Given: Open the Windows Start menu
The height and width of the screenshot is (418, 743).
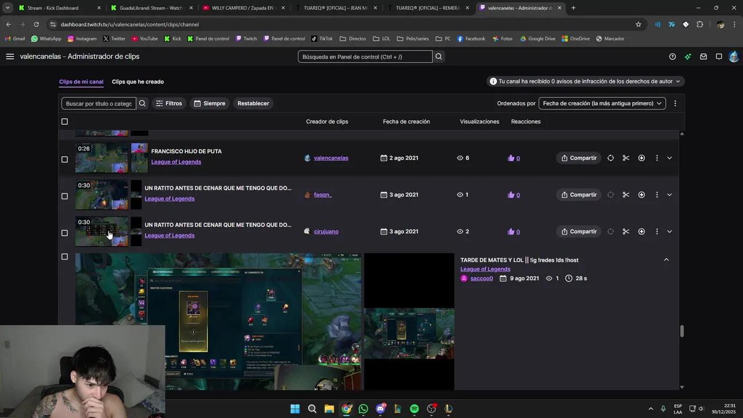Looking at the screenshot, I should pos(295,409).
